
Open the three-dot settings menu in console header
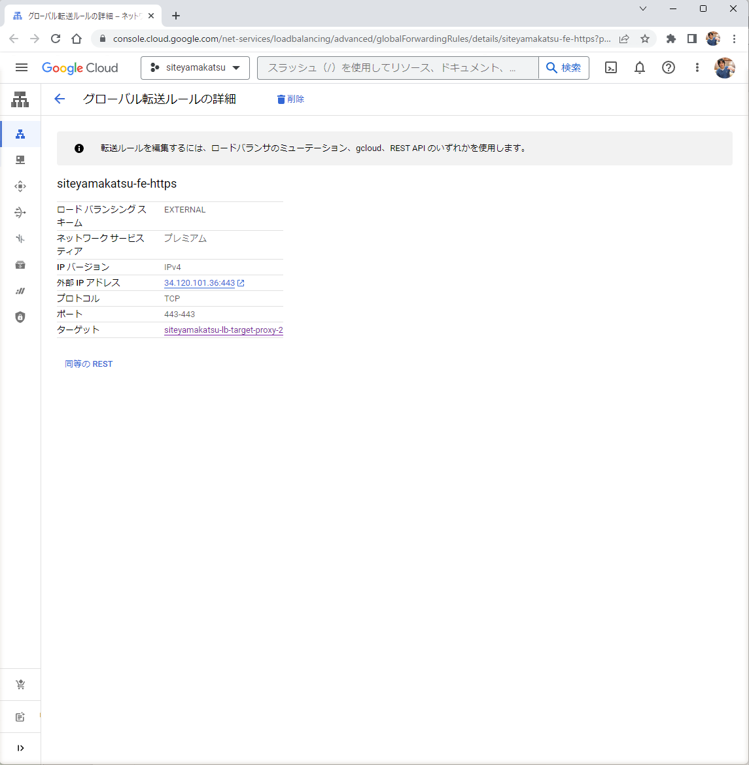point(697,67)
